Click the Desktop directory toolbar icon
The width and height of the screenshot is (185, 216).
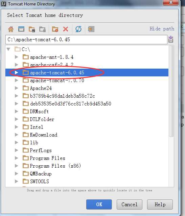tap(21, 29)
